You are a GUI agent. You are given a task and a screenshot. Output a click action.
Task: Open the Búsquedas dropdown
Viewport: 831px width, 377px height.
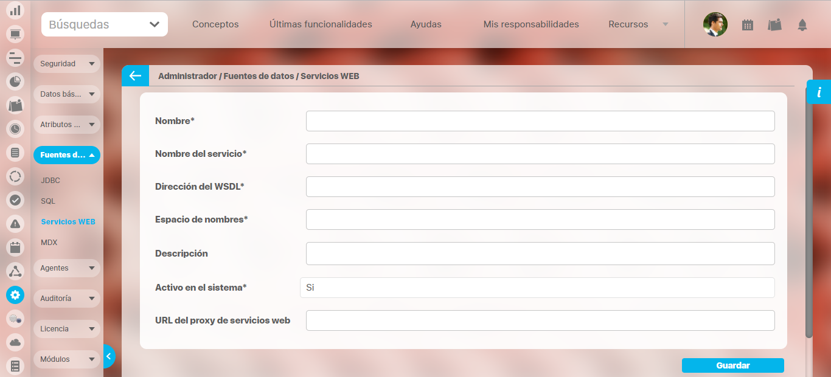[x=105, y=24]
